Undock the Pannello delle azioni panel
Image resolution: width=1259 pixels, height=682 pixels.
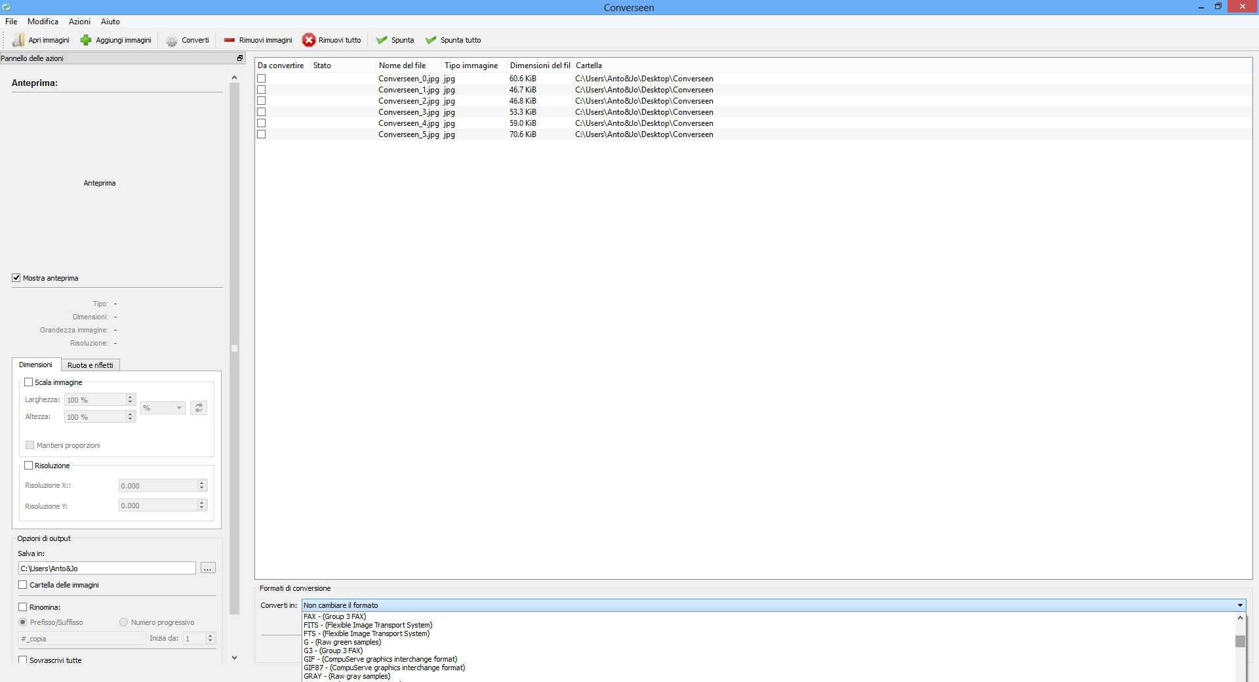pos(240,58)
